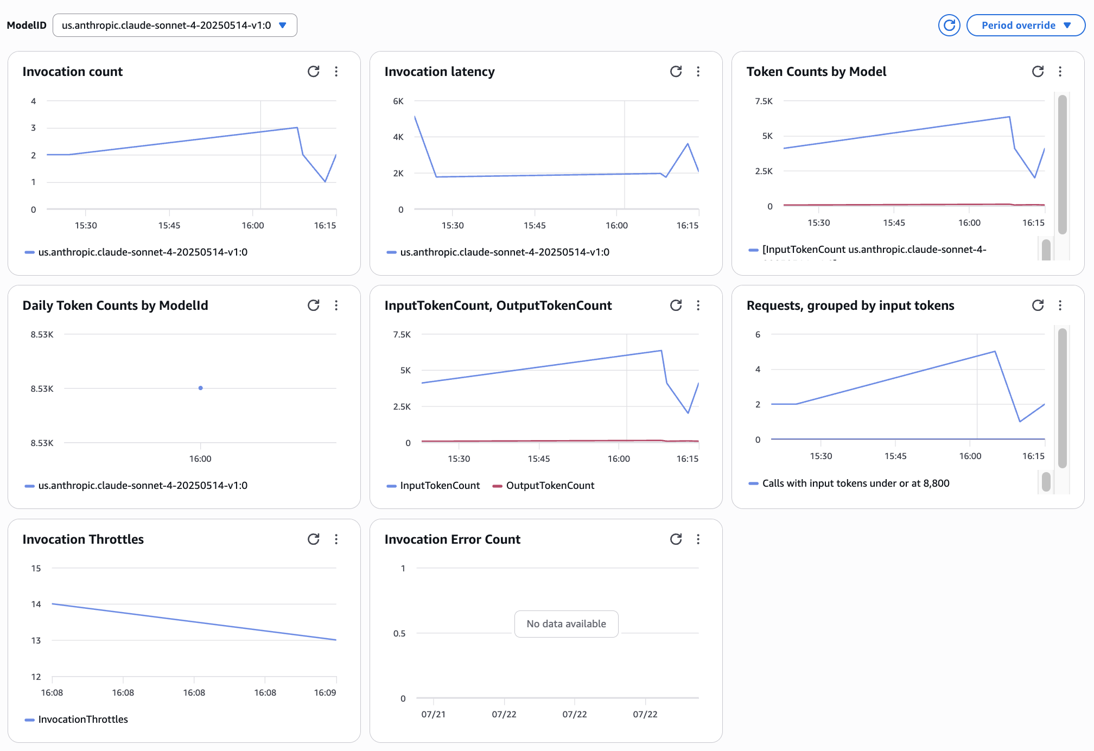Image resolution: width=1094 pixels, height=751 pixels.
Task: Refresh Daily Token Counts by ModelId widget
Action: 313,306
